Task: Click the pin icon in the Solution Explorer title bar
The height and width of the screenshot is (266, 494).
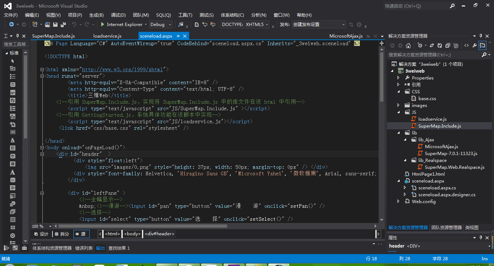Action: point(481,36)
